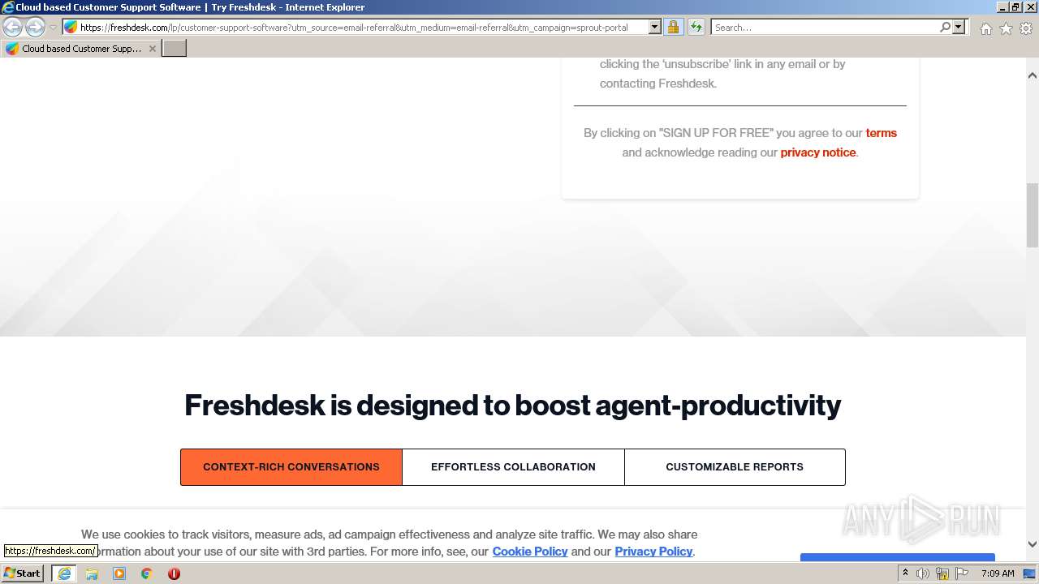Open the security lock report icon
This screenshot has height=584, width=1039.
tap(673, 27)
